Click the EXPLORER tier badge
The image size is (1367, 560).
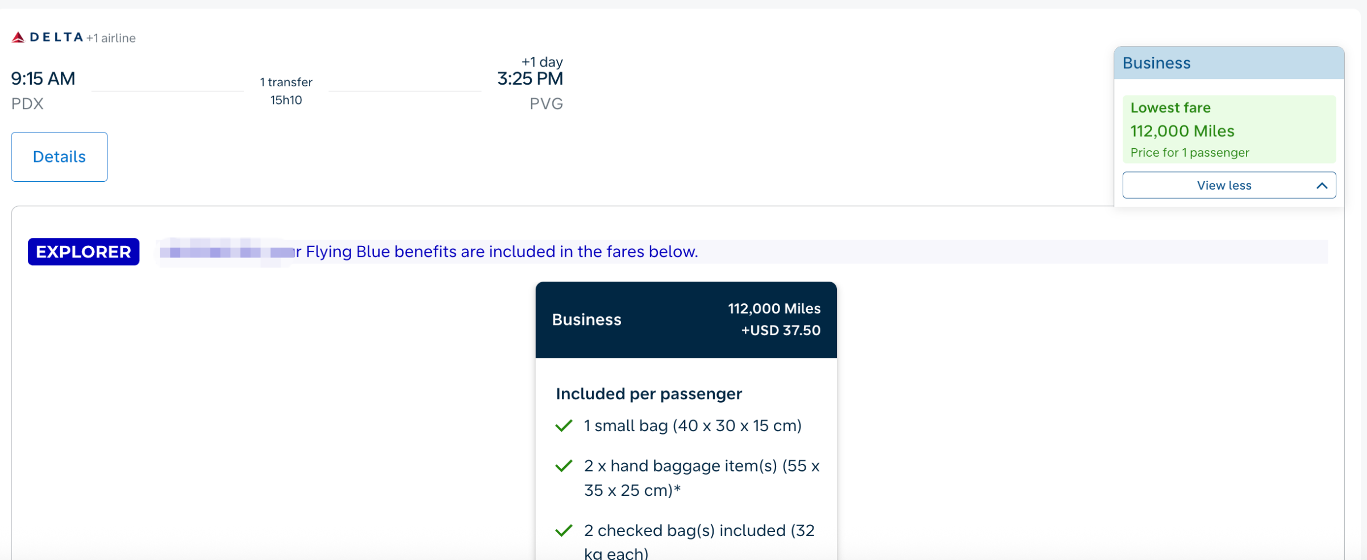tap(84, 252)
